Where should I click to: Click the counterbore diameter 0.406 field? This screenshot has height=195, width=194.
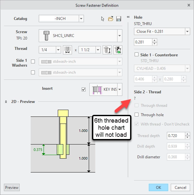tap(143, 79)
